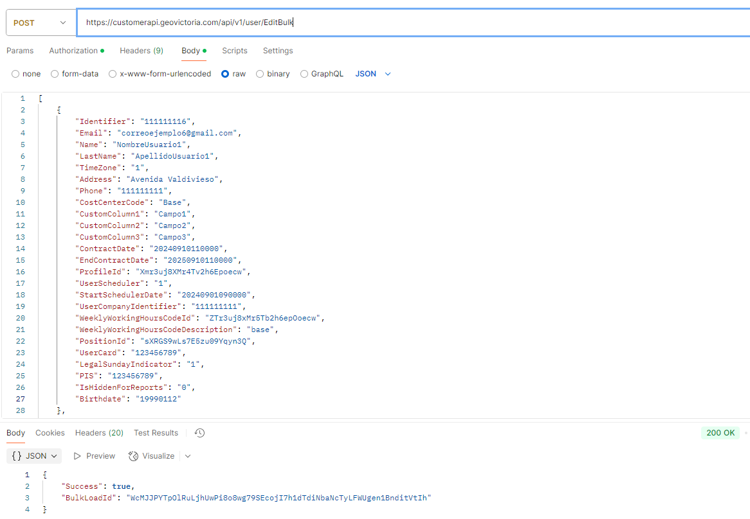Expand the chevron next to Visualize
The width and height of the screenshot is (750, 519).
pyautogui.click(x=188, y=456)
